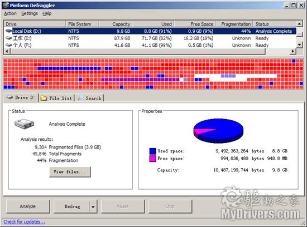This screenshot has width=307, height=227.
Task: Click the long blue block run in drive map
Action: click(69, 68)
